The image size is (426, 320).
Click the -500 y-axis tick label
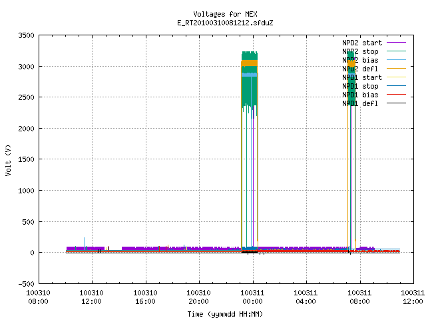[x=27, y=284]
